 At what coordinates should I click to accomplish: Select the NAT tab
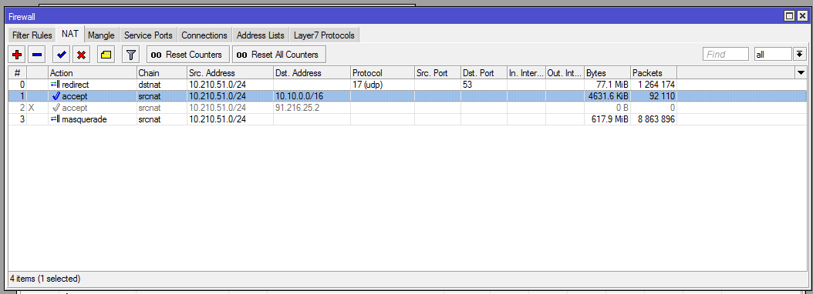(70, 35)
